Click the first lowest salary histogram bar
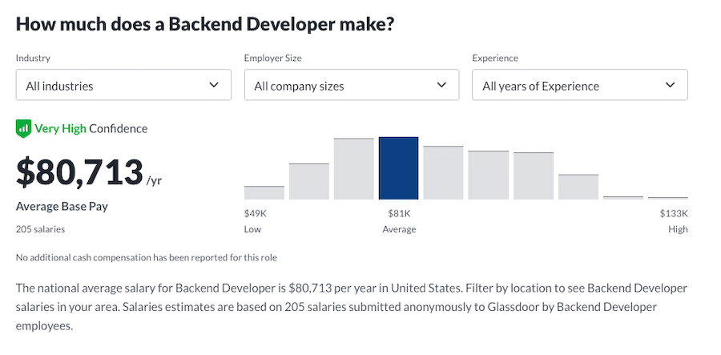This screenshot has width=721, height=355. point(264,192)
